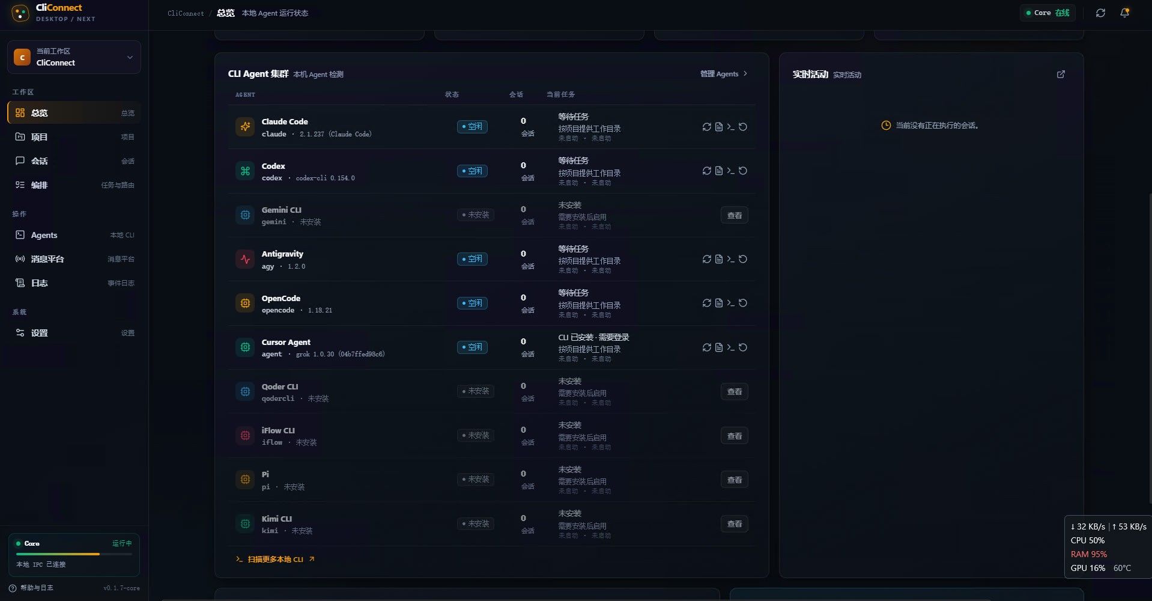Launch the terminal icon in the OpenCode row

click(730, 303)
